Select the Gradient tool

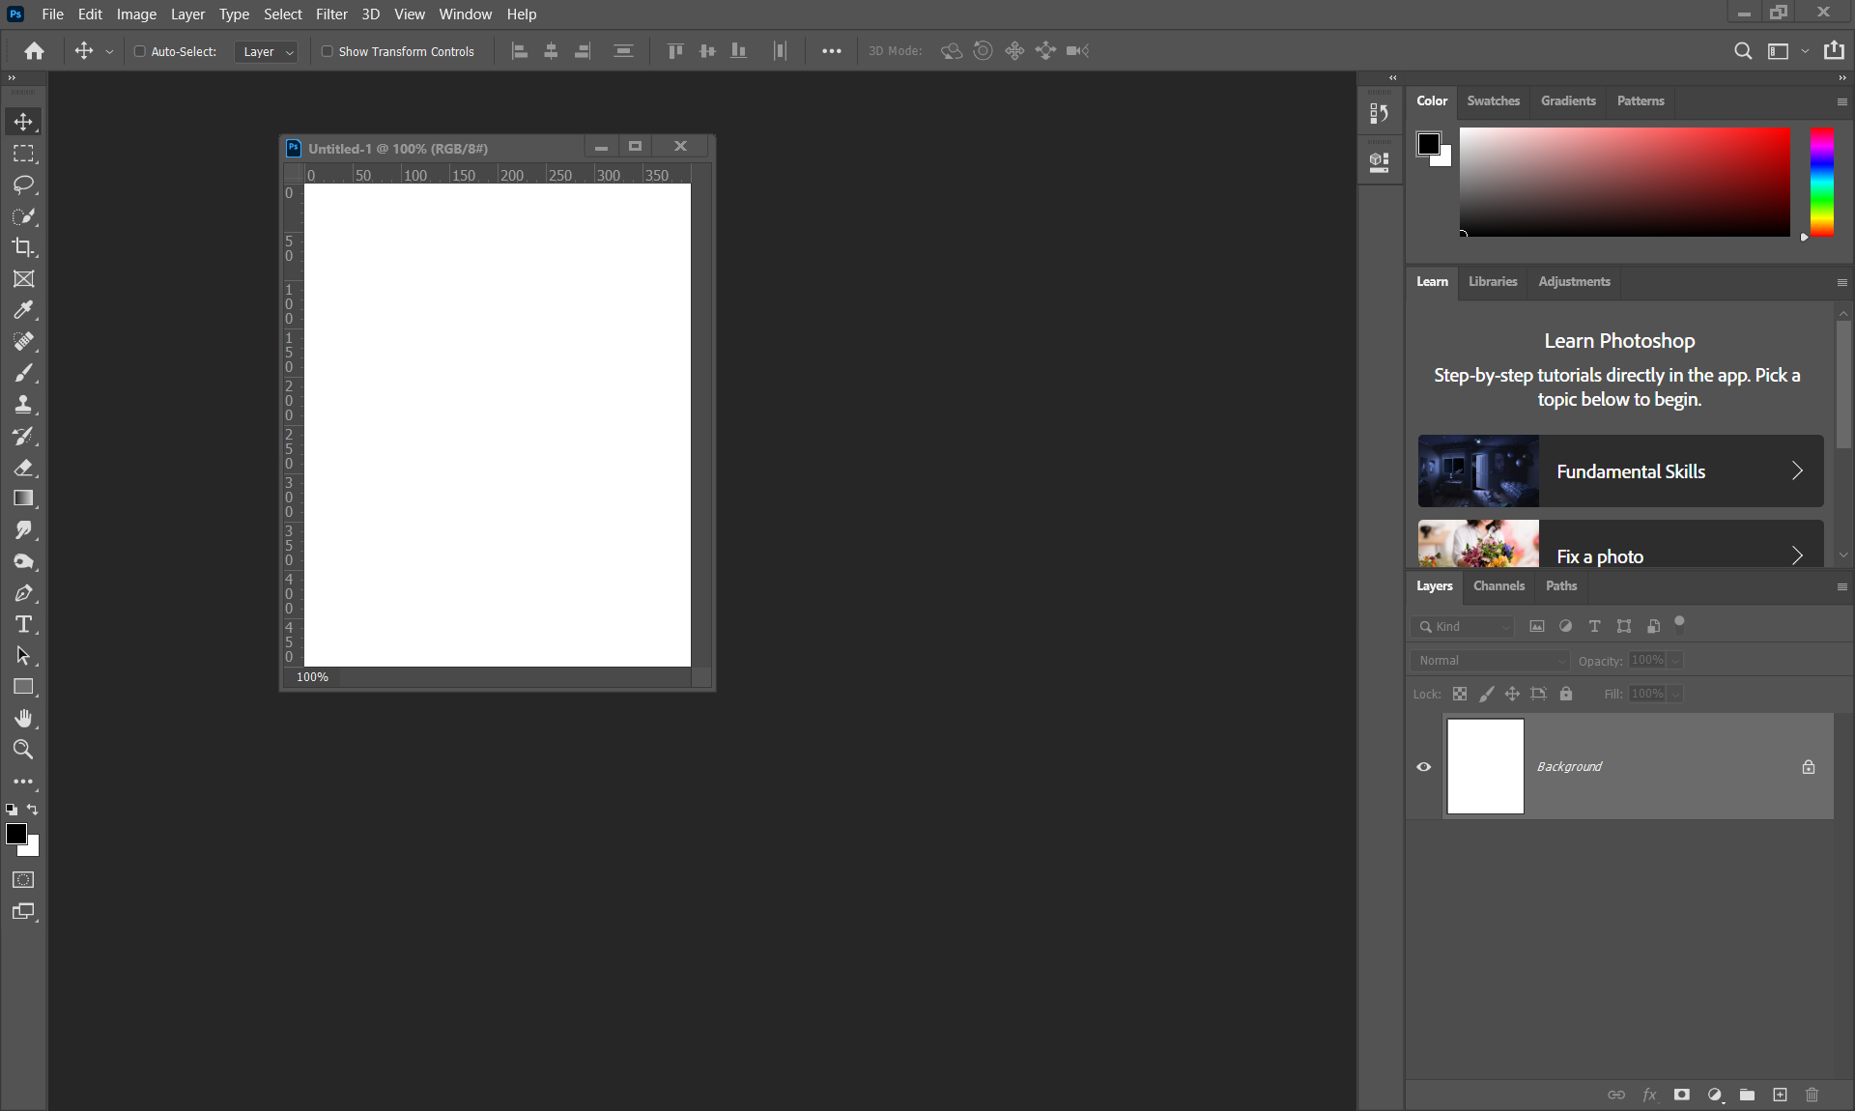click(x=23, y=499)
